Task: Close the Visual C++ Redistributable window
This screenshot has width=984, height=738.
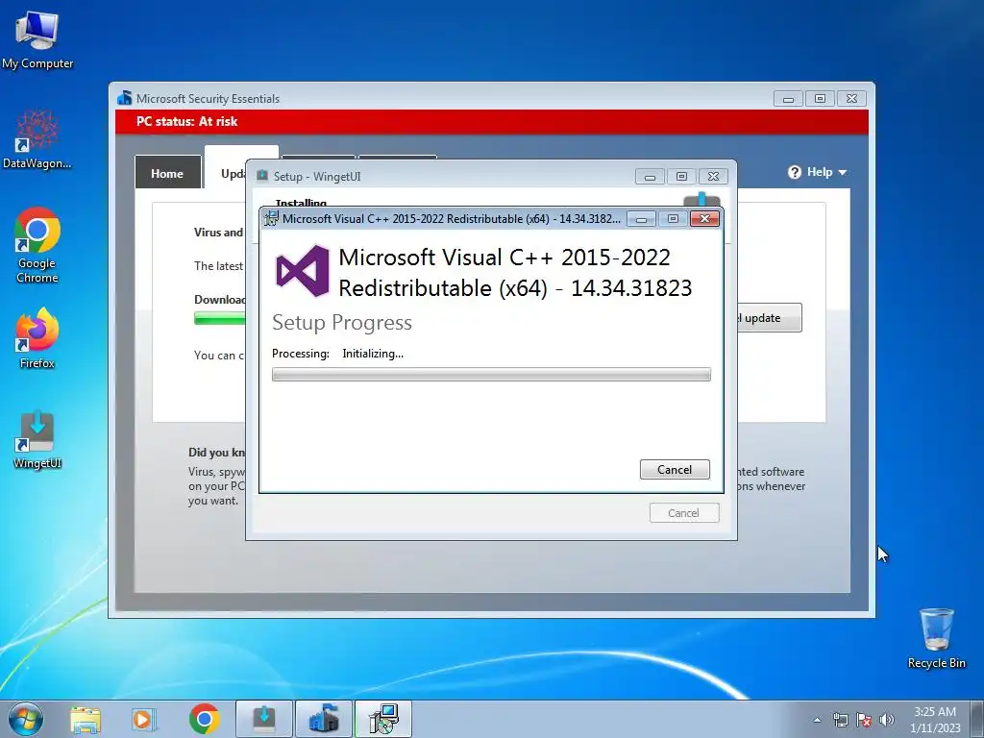Action: click(x=704, y=218)
